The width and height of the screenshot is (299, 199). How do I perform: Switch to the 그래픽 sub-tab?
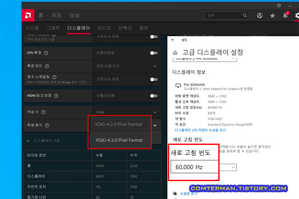pos(53,28)
